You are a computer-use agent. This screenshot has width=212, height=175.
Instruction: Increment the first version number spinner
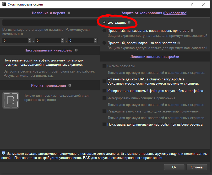pyautogui.click(x=30, y=39)
